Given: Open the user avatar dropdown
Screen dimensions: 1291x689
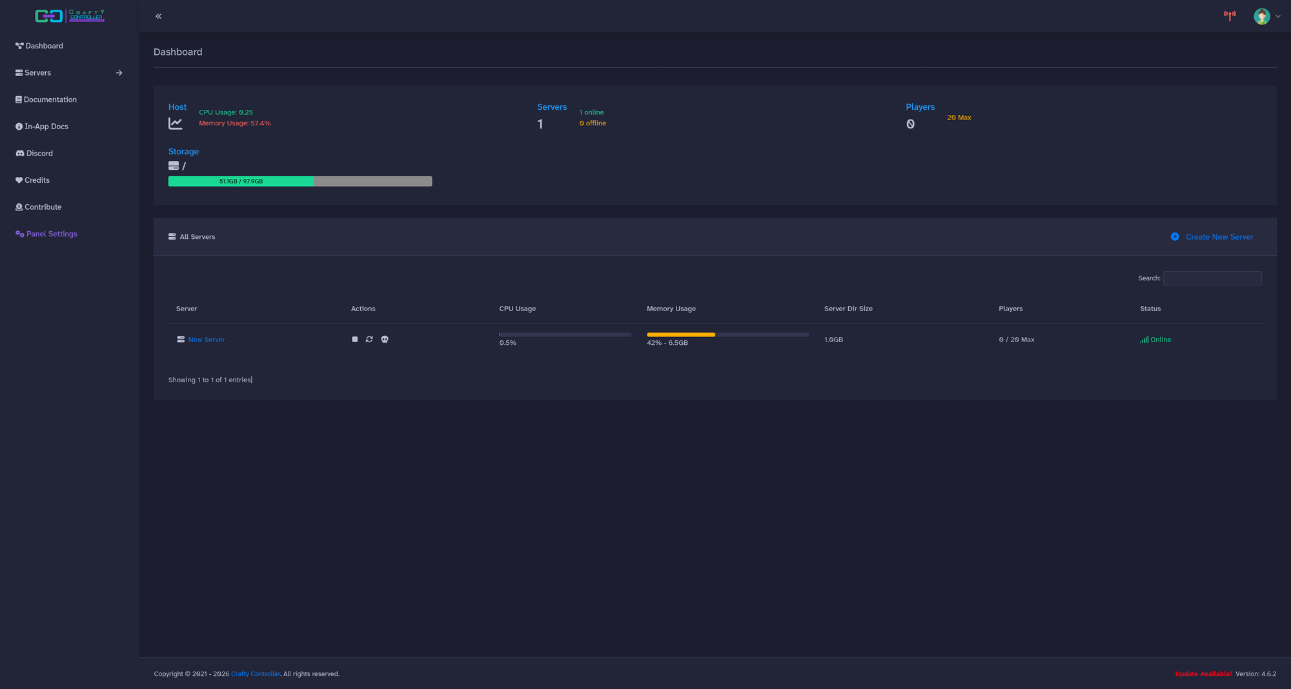Looking at the screenshot, I should (1266, 16).
